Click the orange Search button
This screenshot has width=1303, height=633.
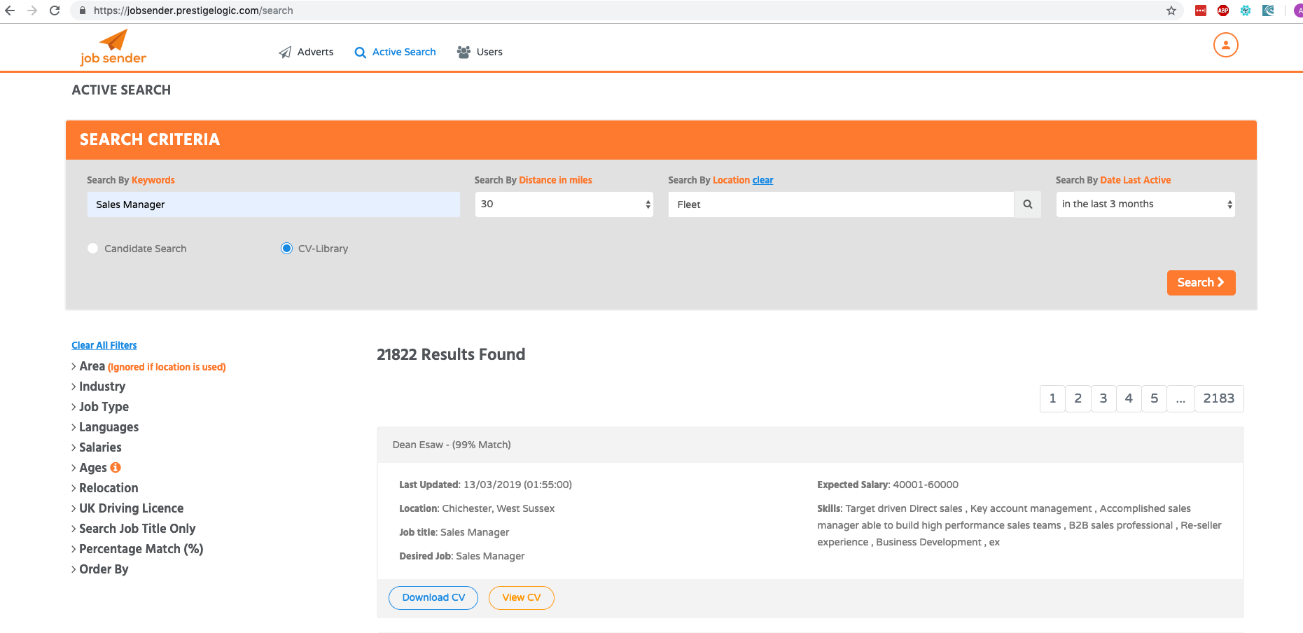[1201, 283]
